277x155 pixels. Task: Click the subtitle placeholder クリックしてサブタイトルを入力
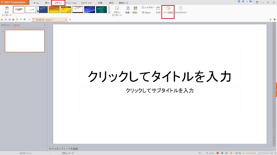point(160,90)
